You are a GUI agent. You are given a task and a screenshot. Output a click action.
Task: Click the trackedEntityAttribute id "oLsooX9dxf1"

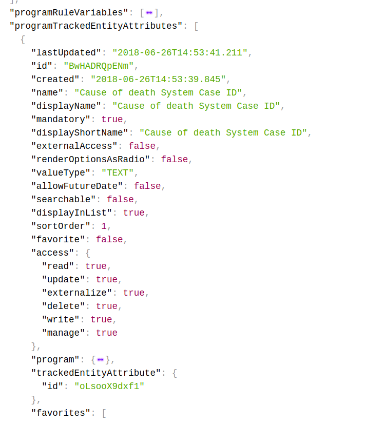point(109,387)
